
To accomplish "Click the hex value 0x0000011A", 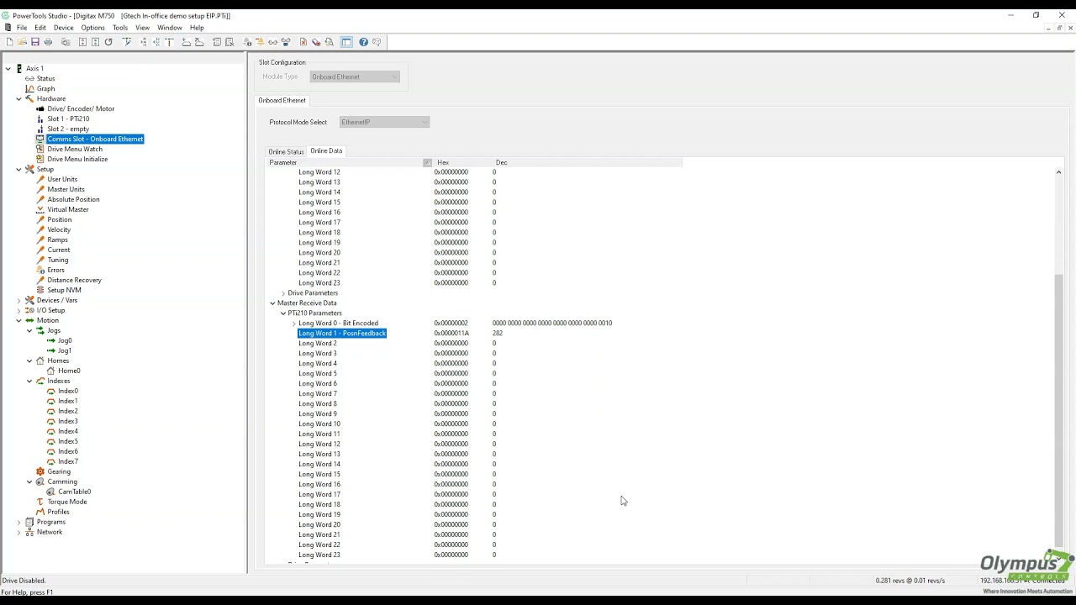I will pyautogui.click(x=451, y=334).
